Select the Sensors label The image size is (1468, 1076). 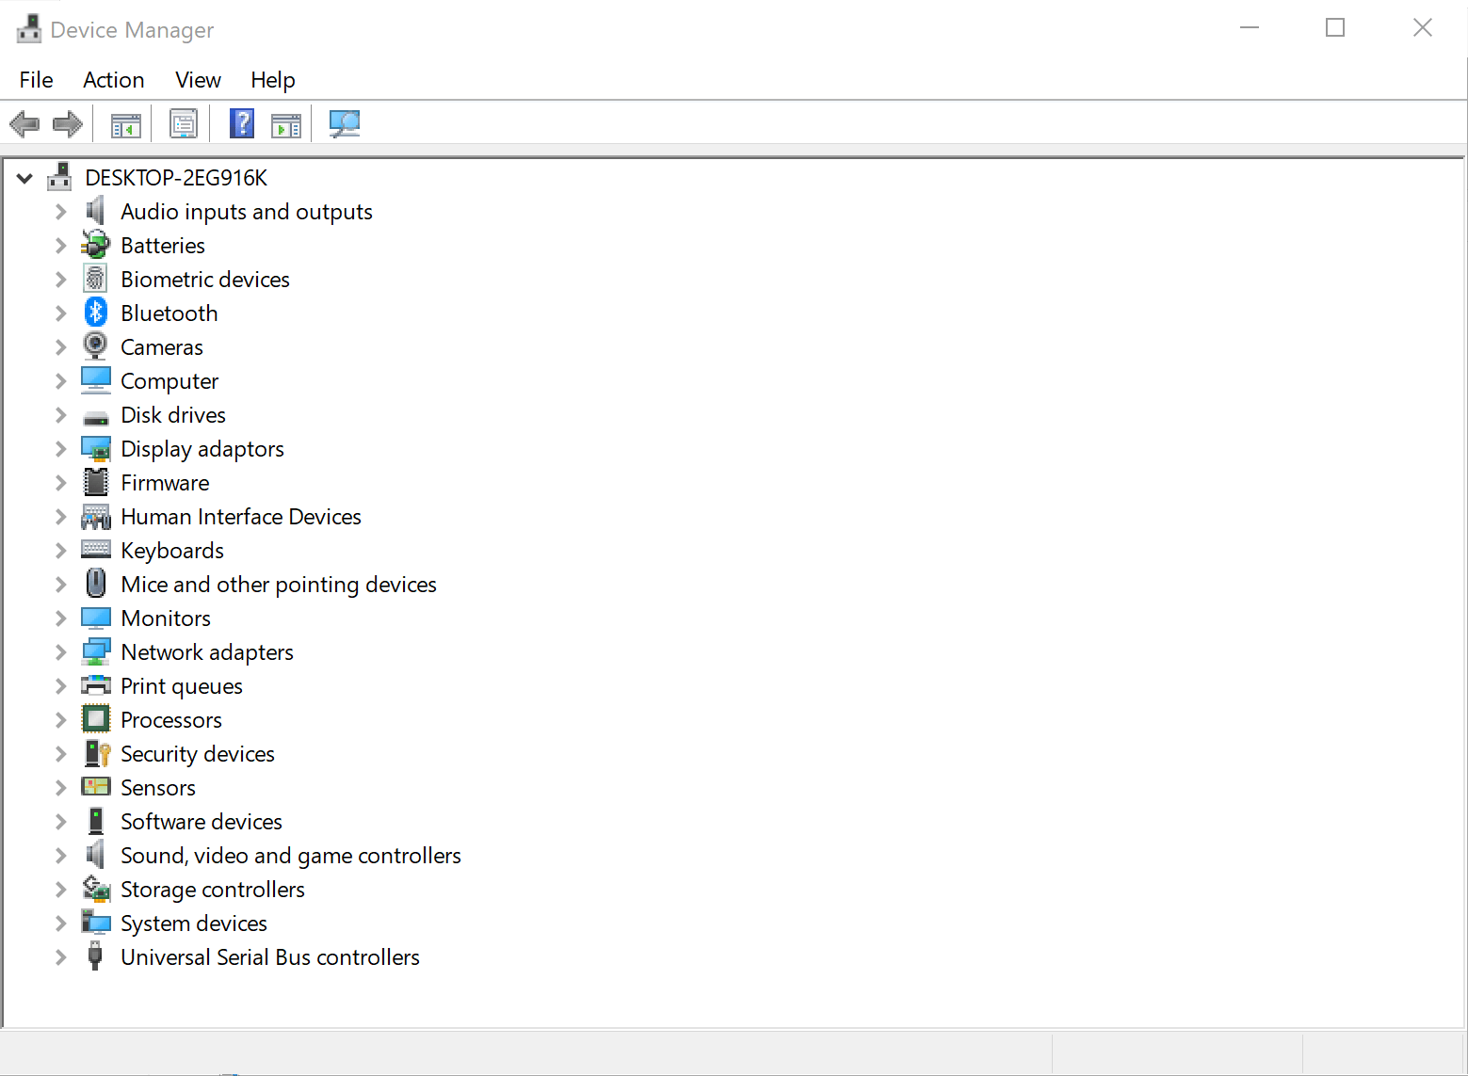158,788
